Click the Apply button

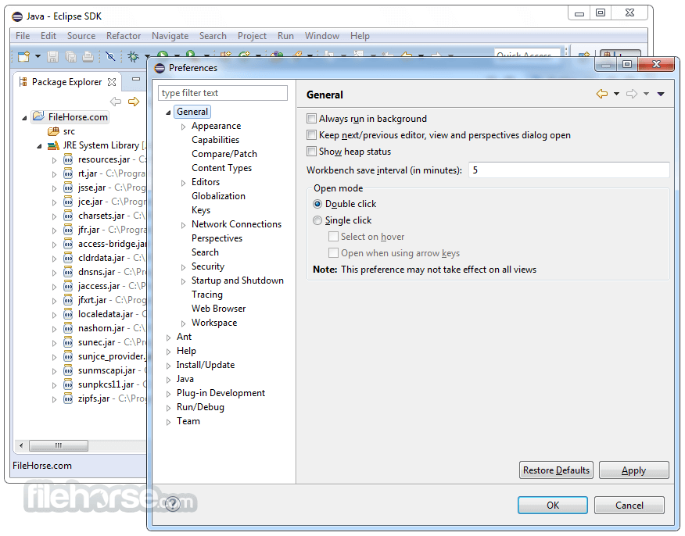pyautogui.click(x=633, y=470)
